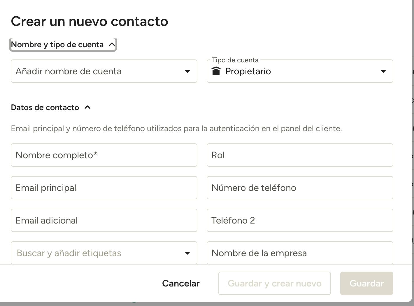Click the chevron next to Datos de contacto
Screen dimensions: 414x306
(87, 107)
